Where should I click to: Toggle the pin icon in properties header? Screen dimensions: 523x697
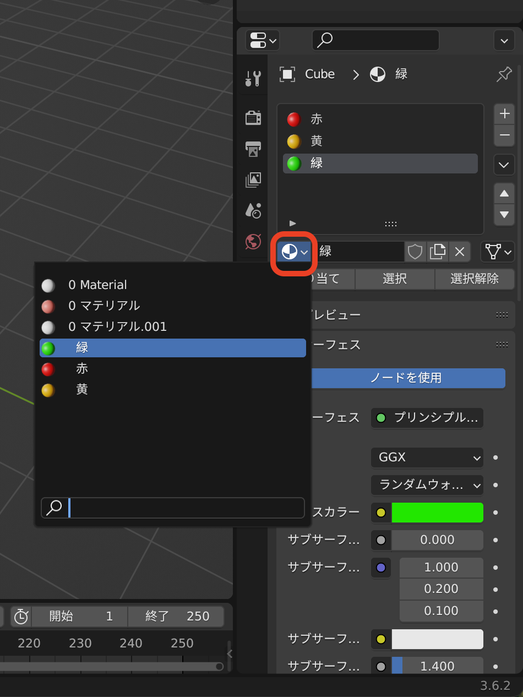pyautogui.click(x=504, y=74)
